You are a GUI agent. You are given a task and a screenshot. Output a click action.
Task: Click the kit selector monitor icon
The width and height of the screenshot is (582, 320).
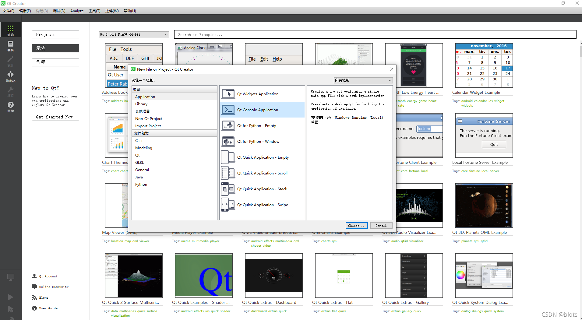(x=11, y=277)
